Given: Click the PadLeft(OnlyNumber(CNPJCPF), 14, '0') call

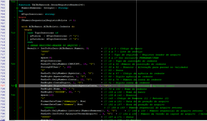Looking at the screenshot, I should (68, 64).
